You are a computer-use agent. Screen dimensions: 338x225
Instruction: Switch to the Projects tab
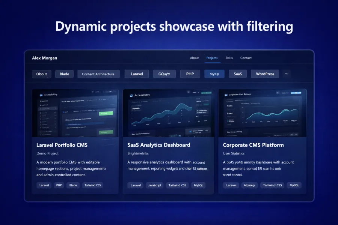(212, 58)
